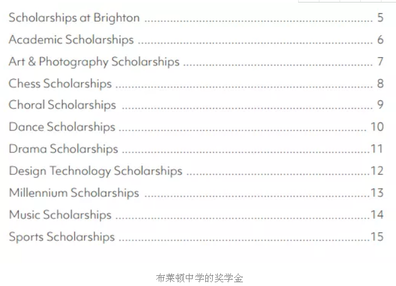This screenshot has height=286, width=396.
Task: Click page number 10 beside Dance Scholarships
Action: tap(377, 127)
